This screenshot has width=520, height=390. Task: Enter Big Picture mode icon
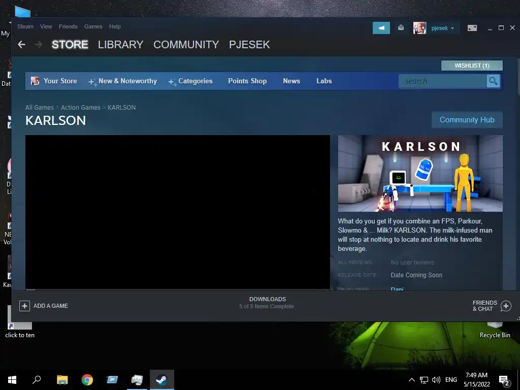click(472, 28)
